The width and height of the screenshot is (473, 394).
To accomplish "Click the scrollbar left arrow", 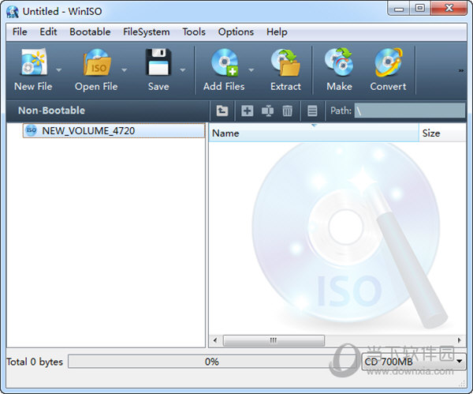I will pyautogui.click(x=214, y=340).
